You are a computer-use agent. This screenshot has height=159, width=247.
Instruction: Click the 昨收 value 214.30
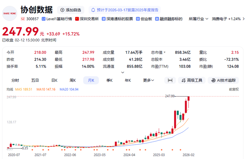tap(40, 59)
